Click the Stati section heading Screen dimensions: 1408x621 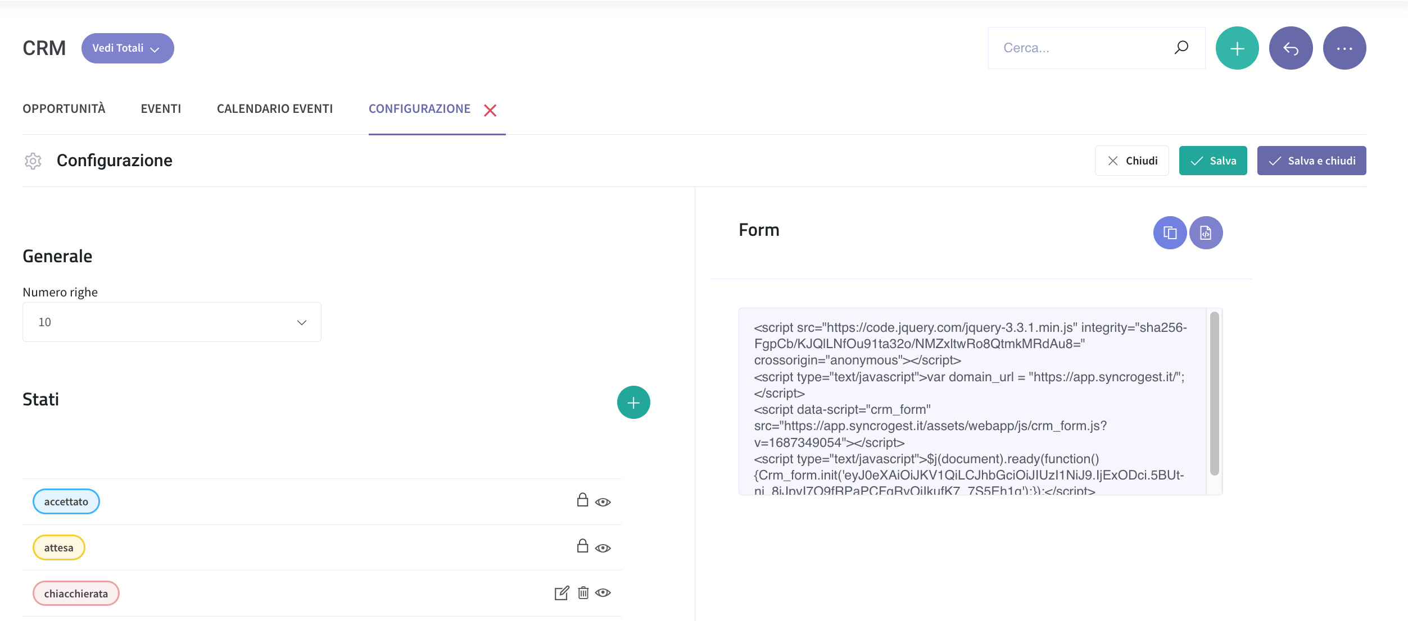(x=40, y=399)
